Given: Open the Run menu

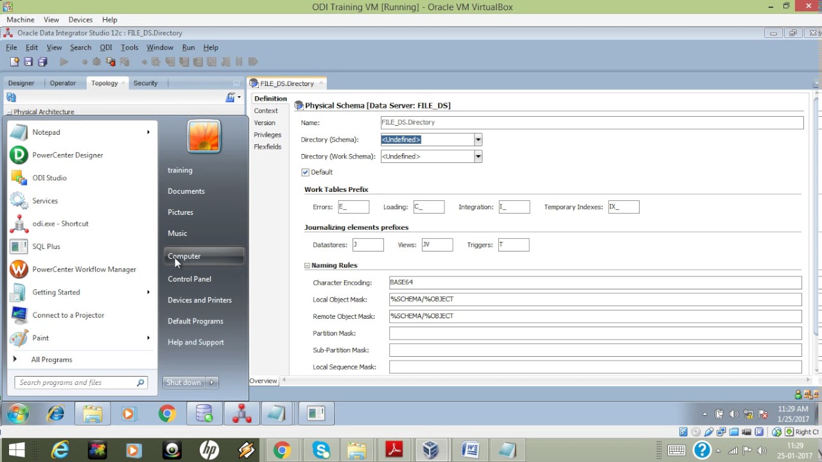Looking at the screenshot, I should click(188, 47).
